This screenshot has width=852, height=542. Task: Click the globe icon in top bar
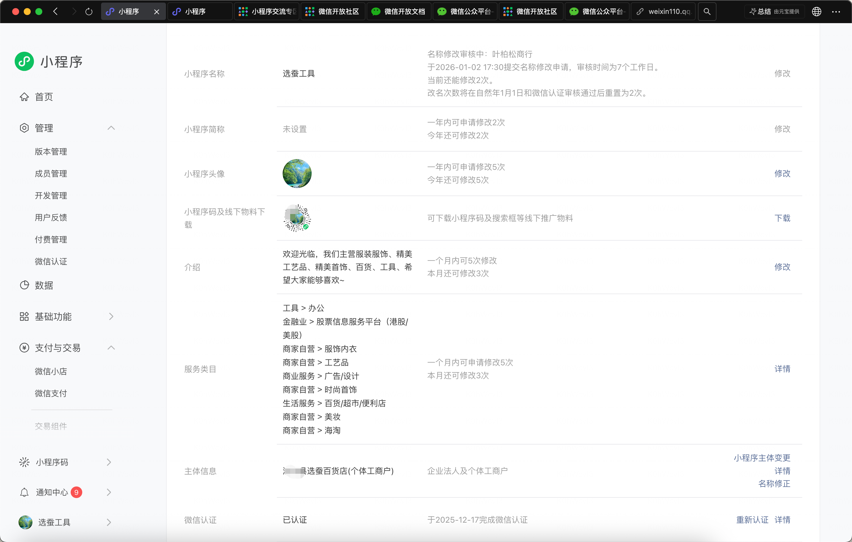(x=816, y=12)
